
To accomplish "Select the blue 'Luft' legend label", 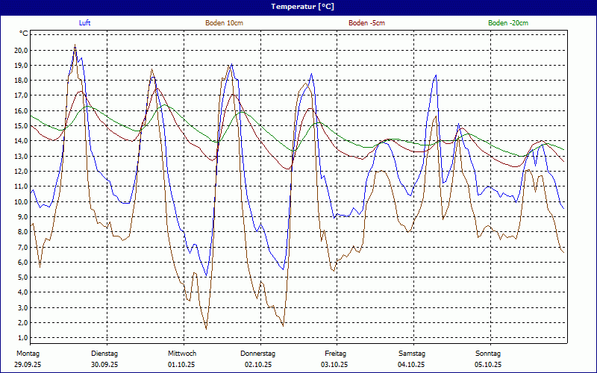I will 84,23.
